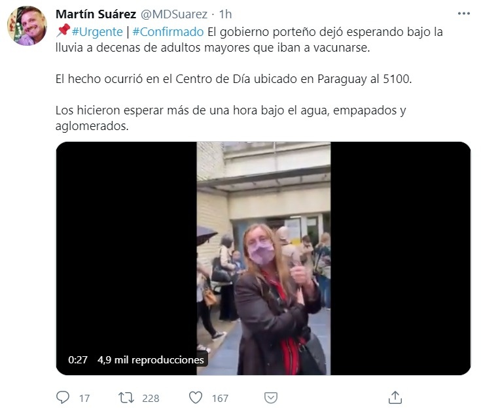Viewport: 481px width, 415px height.
Task: Click the reply speech bubble icon
Action: click(x=63, y=397)
